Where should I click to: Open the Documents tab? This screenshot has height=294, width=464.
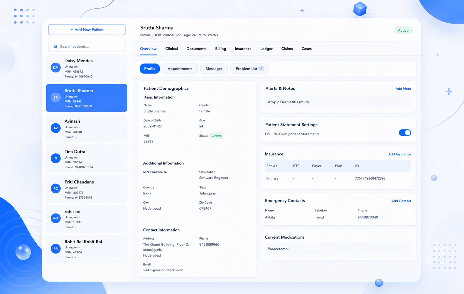pyautogui.click(x=197, y=49)
